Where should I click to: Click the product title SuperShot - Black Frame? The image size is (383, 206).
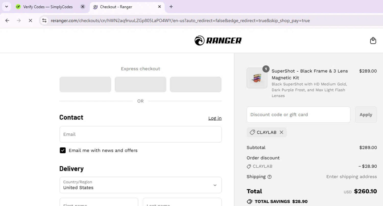(310, 74)
